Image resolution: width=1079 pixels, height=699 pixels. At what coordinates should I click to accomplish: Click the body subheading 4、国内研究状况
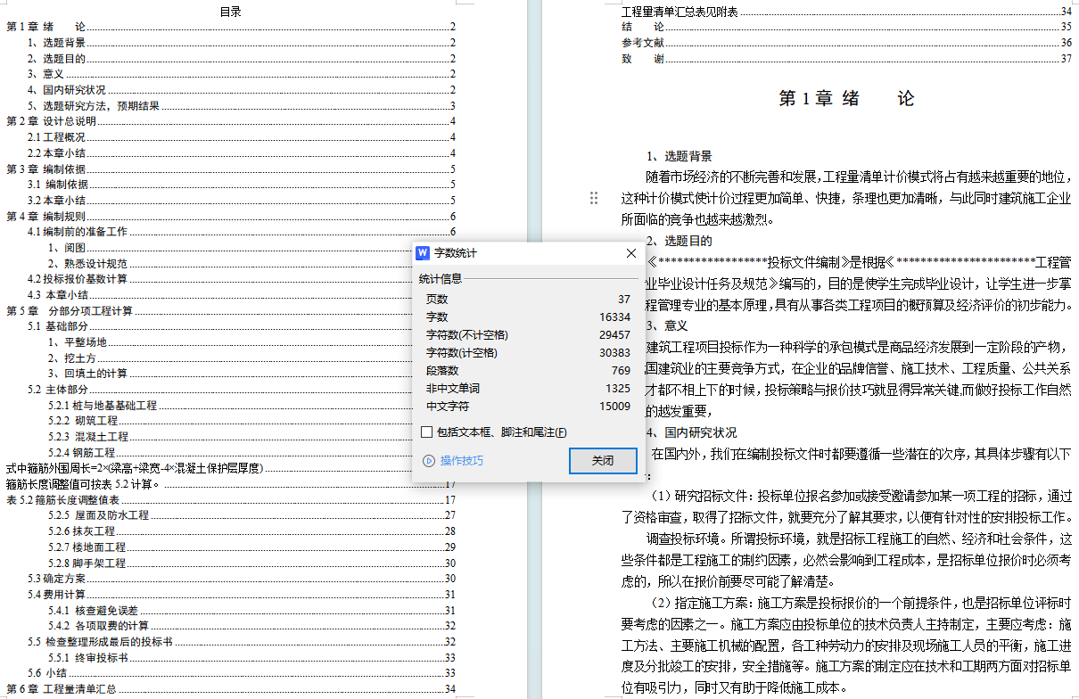692,432
